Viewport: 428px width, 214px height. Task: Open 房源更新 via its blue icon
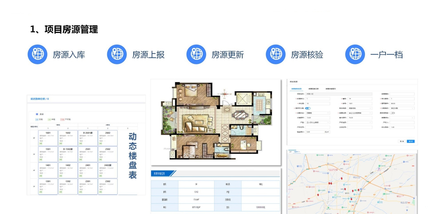click(x=196, y=54)
